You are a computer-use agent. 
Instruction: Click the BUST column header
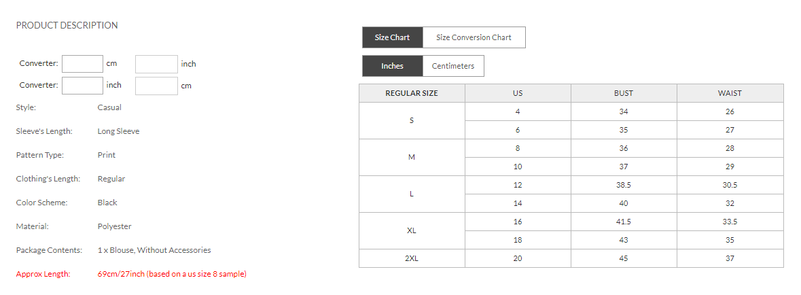pos(623,93)
